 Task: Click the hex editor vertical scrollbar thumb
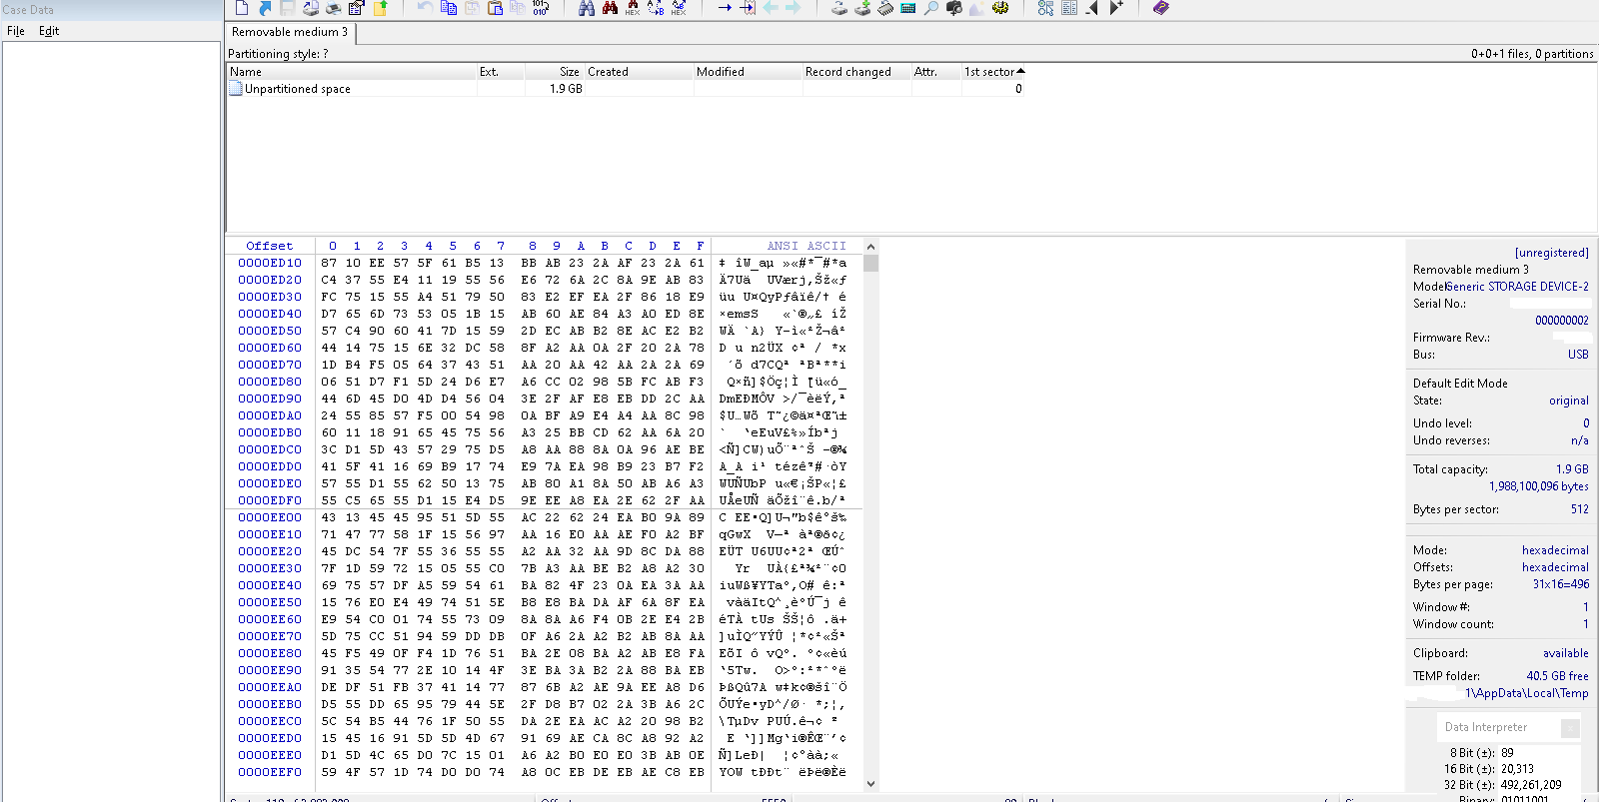click(x=870, y=264)
